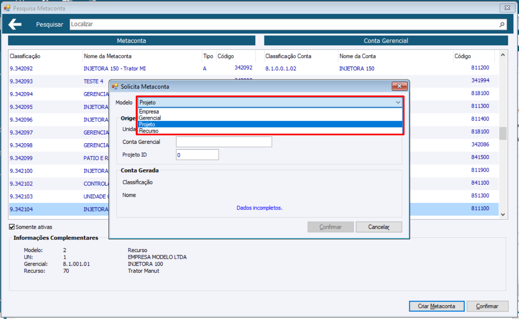This screenshot has width=519, height=319.
Task: Collapse the Modelo dropdown arrow
Action: (398, 102)
